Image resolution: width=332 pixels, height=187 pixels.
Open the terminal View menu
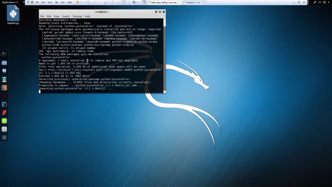pos(57,16)
